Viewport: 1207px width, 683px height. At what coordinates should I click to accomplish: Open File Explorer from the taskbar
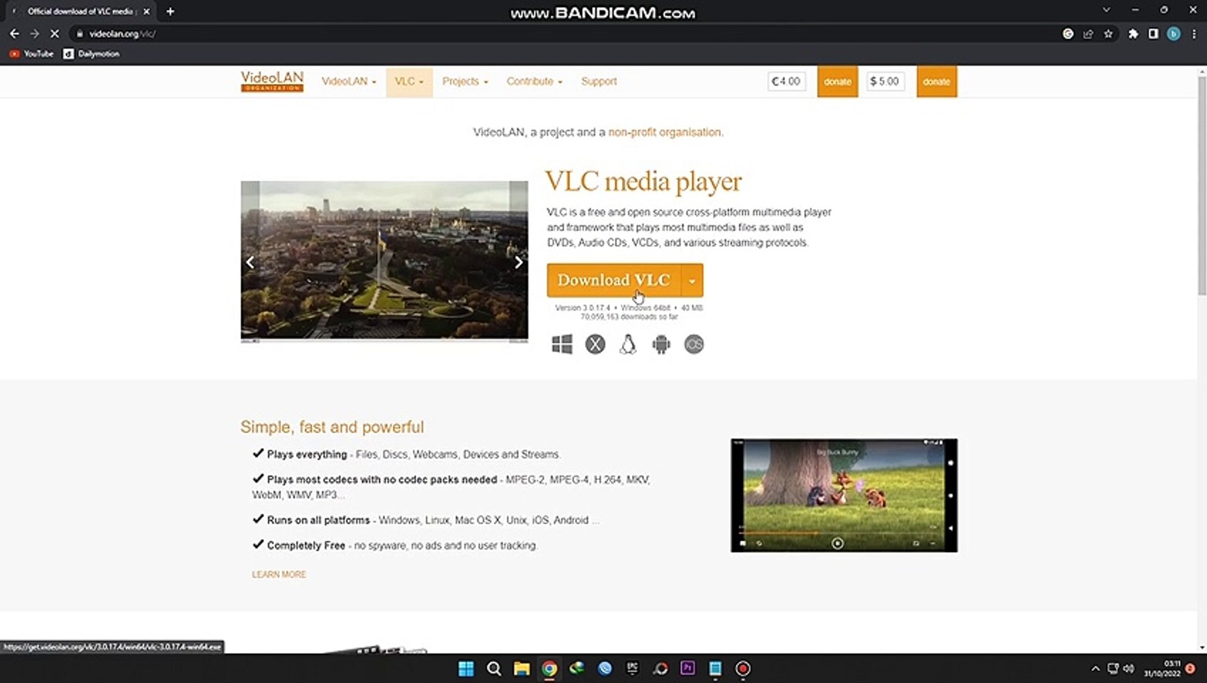pyautogui.click(x=521, y=668)
